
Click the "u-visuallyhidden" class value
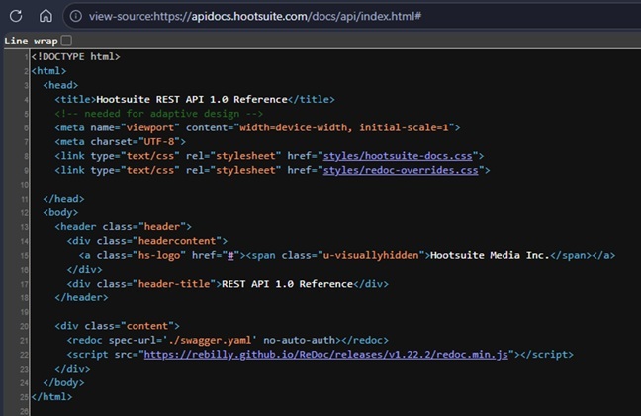pyautogui.click(x=371, y=255)
